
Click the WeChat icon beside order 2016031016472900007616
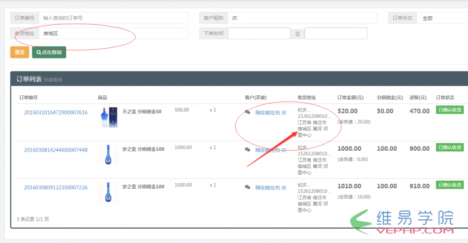pos(248,112)
